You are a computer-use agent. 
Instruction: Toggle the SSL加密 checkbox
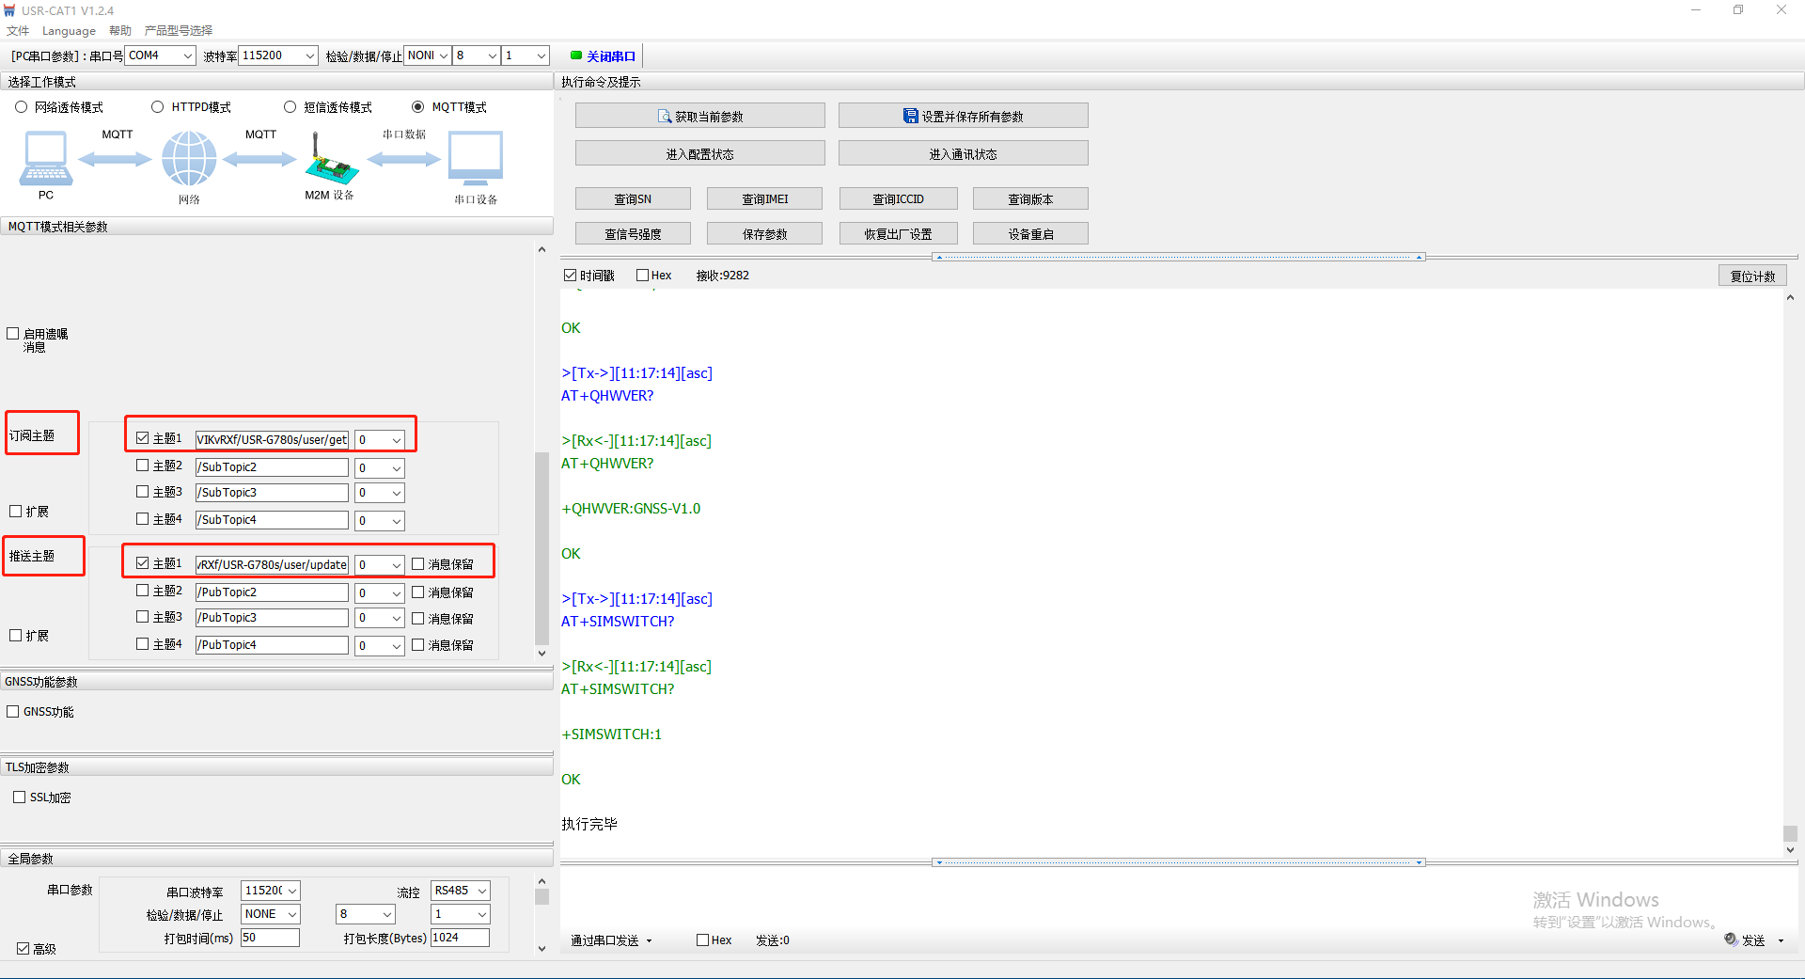(20, 797)
